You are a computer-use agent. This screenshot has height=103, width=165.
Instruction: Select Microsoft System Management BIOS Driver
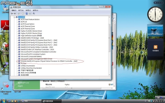(37, 59)
